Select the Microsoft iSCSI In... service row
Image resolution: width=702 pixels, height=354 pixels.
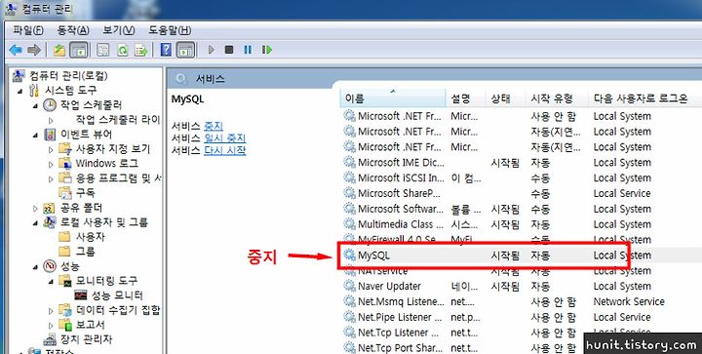520,178
